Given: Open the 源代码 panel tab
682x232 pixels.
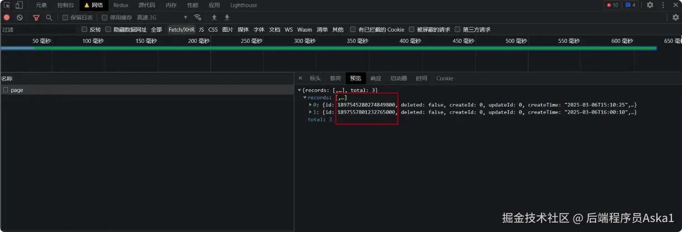Looking at the screenshot, I should pos(147,5).
